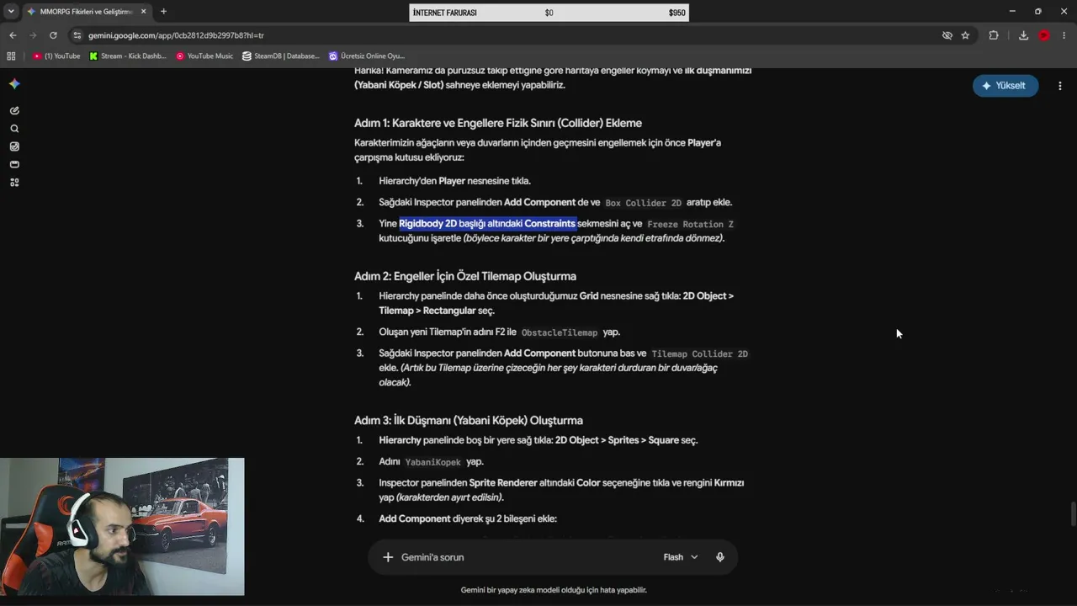Viewport: 1077px width, 606px height.
Task: Click the Adım 2 Tilemap Oluşturma heading
Action: pos(465,276)
